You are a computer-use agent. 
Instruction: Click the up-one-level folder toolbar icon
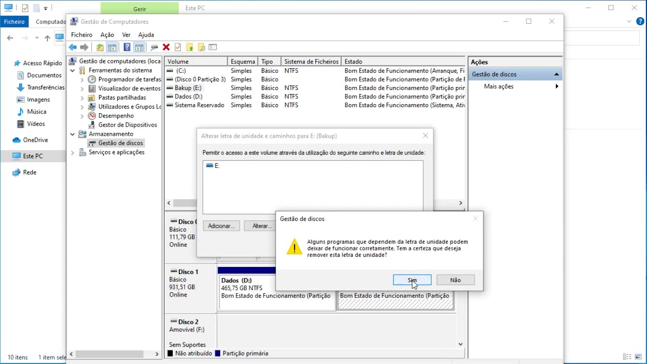point(100,47)
